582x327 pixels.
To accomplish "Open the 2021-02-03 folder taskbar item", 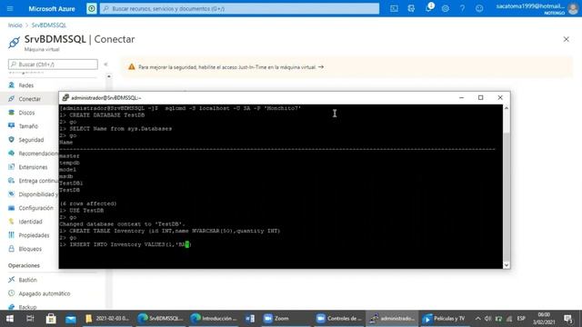I will click(107, 319).
